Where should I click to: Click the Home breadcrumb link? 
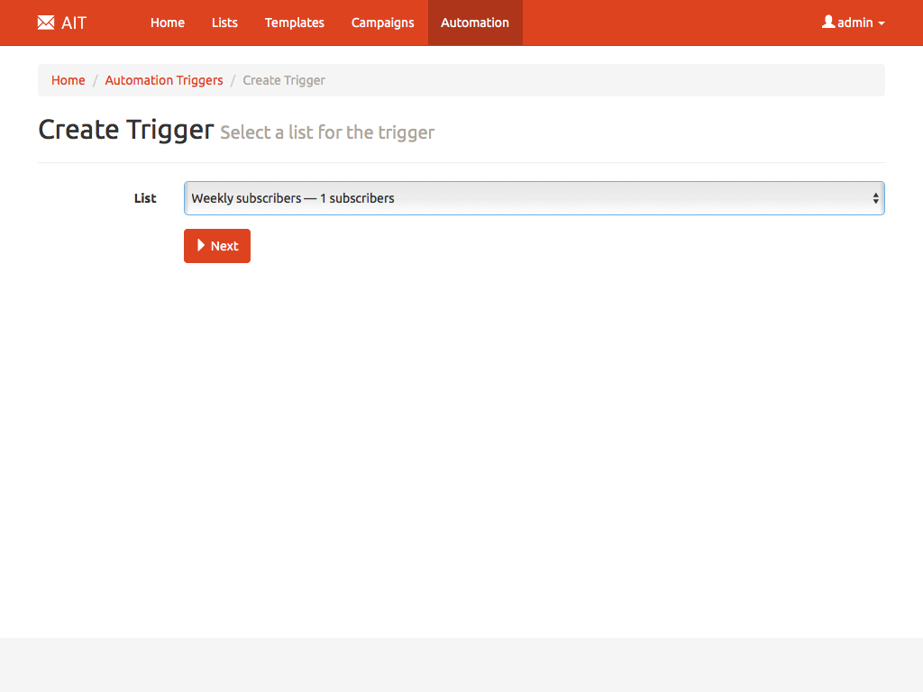tap(69, 80)
